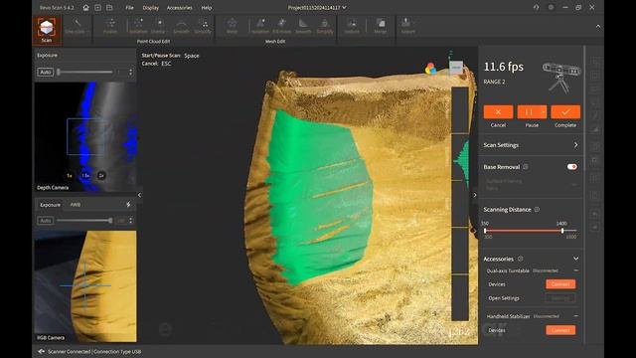Open Pause button dropdown arrow
The height and width of the screenshot is (358, 636).
click(x=544, y=112)
